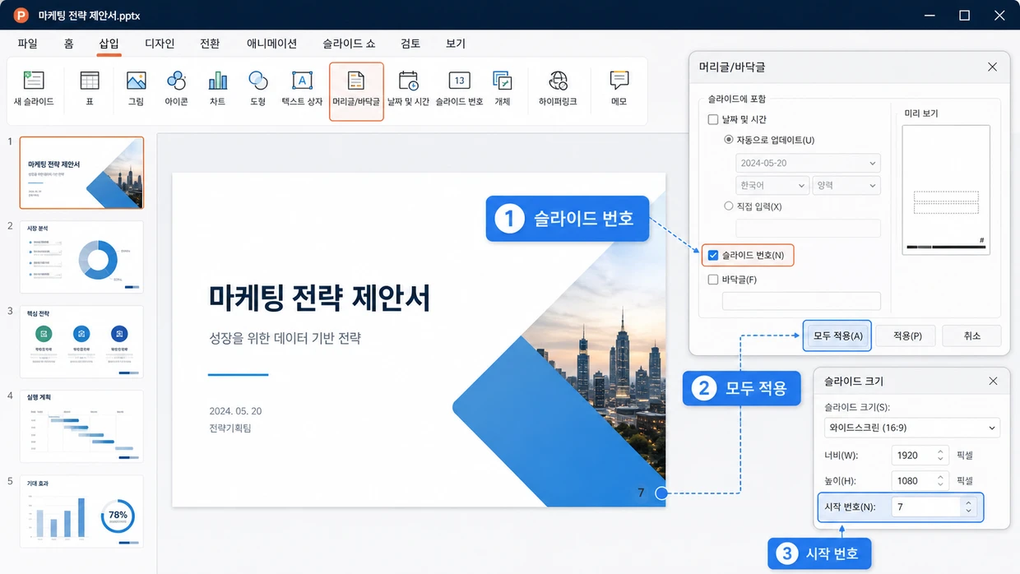Click the 취소 button
Screen dimensions: 1020x574
pos(971,336)
